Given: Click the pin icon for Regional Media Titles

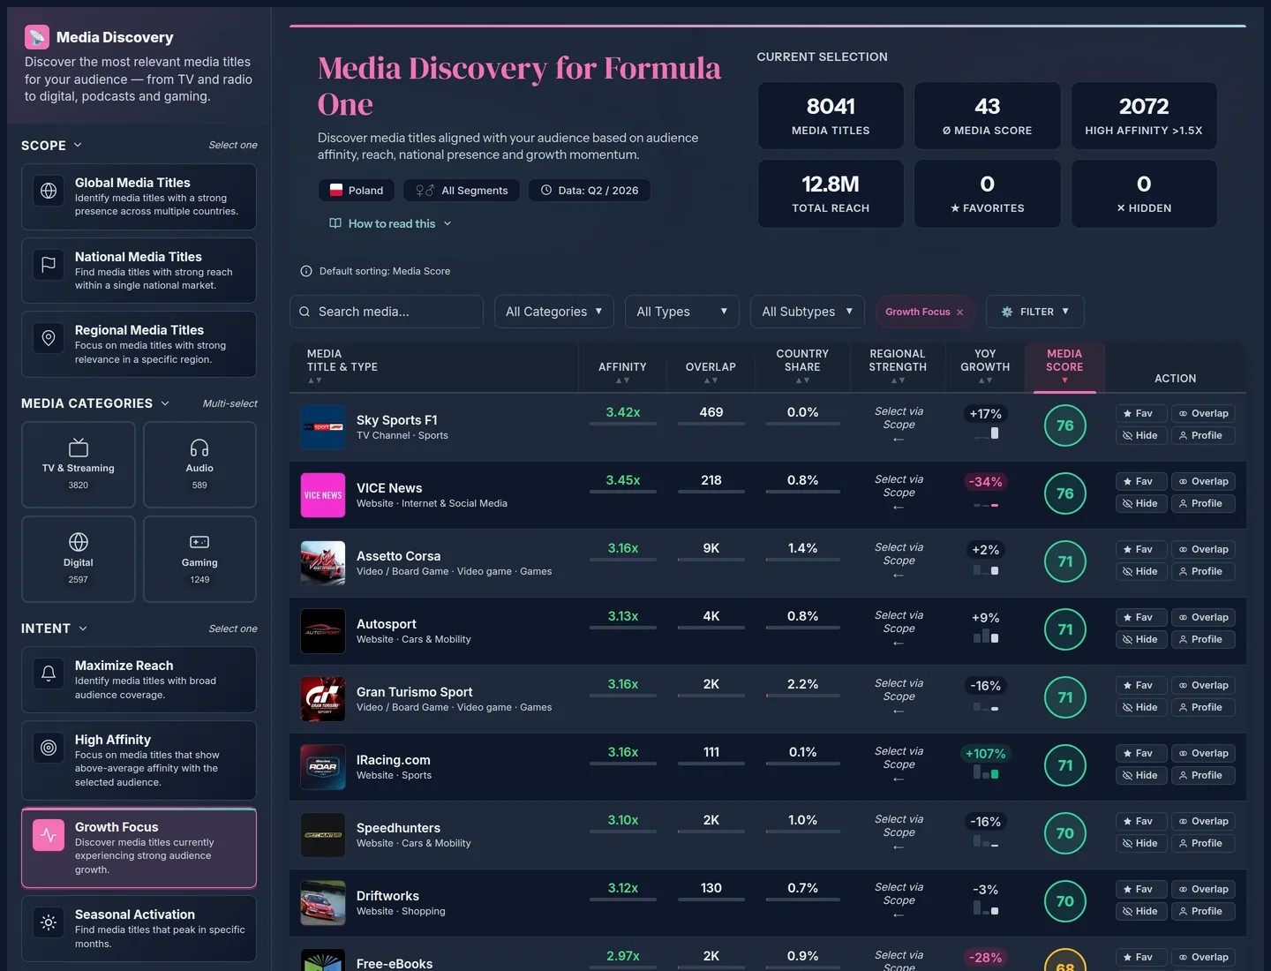Looking at the screenshot, I should pos(49,337).
